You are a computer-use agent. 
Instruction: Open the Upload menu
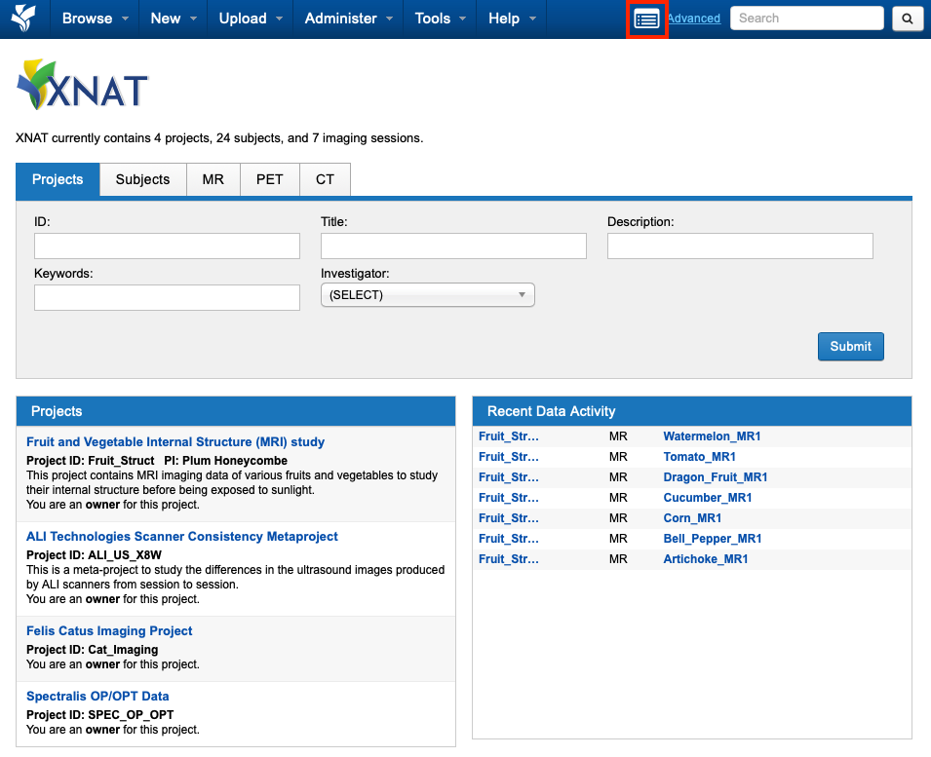[x=251, y=19]
